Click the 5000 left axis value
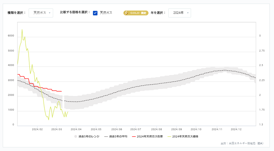Screen dimensions: 274x151 11,51
